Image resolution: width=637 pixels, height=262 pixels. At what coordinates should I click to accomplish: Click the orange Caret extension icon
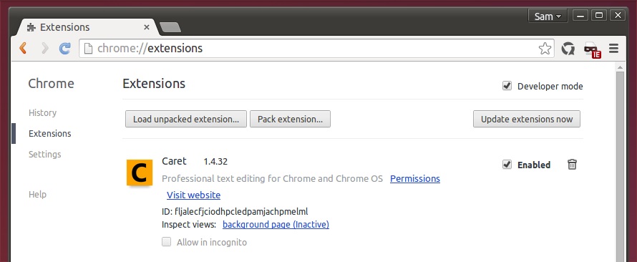(140, 173)
